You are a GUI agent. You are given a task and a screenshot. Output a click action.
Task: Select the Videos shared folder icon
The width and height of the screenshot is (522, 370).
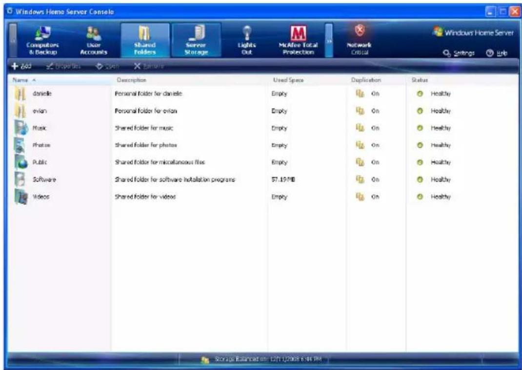21,196
